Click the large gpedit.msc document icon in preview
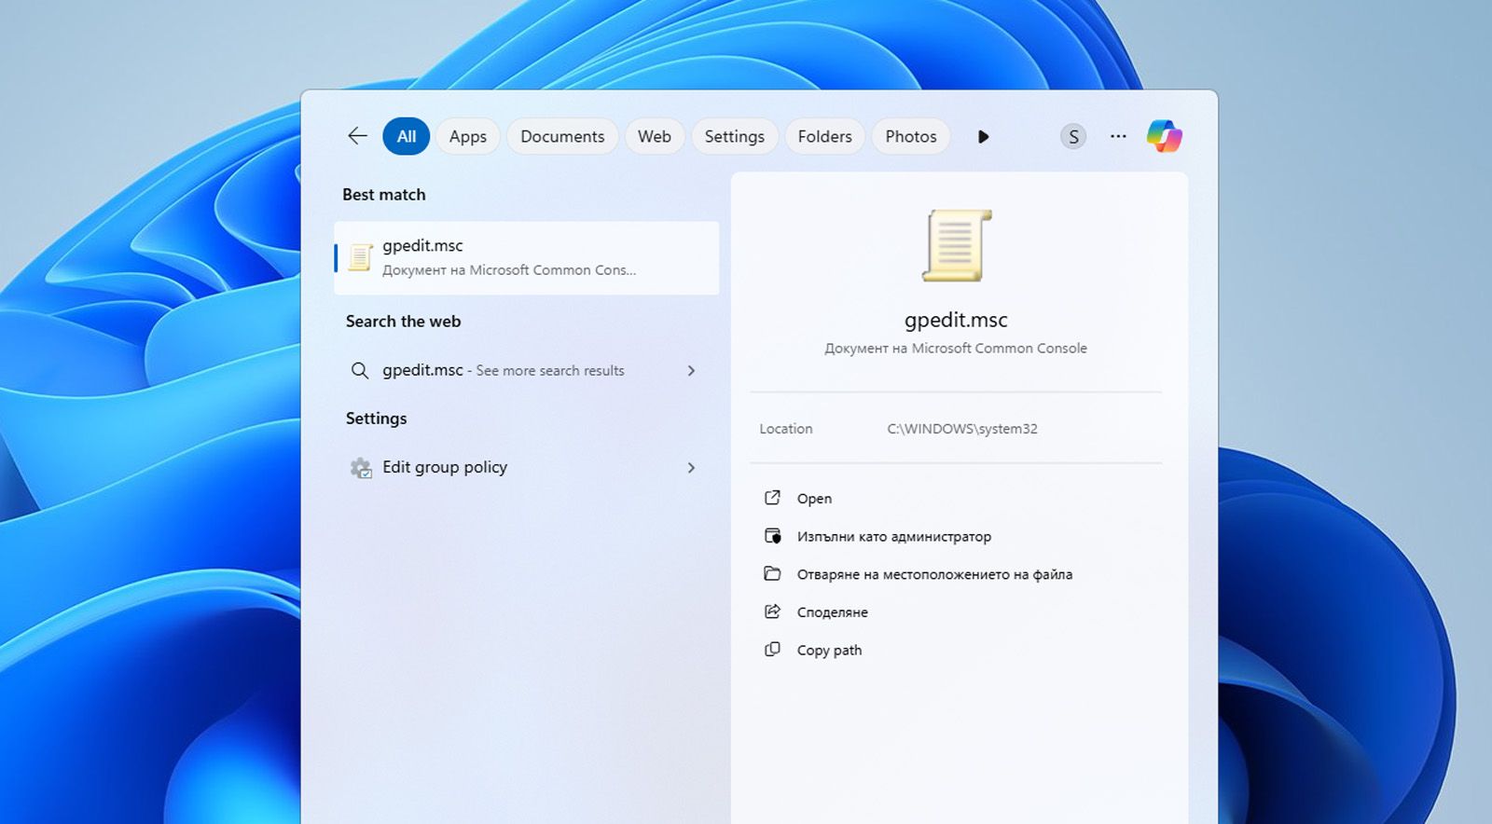Viewport: 1492px width, 824px height. 956,245
